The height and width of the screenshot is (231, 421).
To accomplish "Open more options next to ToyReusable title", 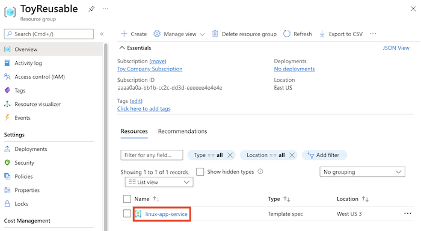I will pos(105,9).
